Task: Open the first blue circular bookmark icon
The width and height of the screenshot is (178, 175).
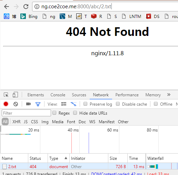Action: [7, 16]
